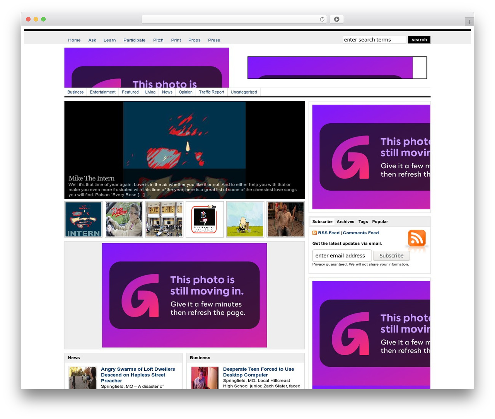
Task: Select the Opinion category link
Action: [x=186, y=92]
